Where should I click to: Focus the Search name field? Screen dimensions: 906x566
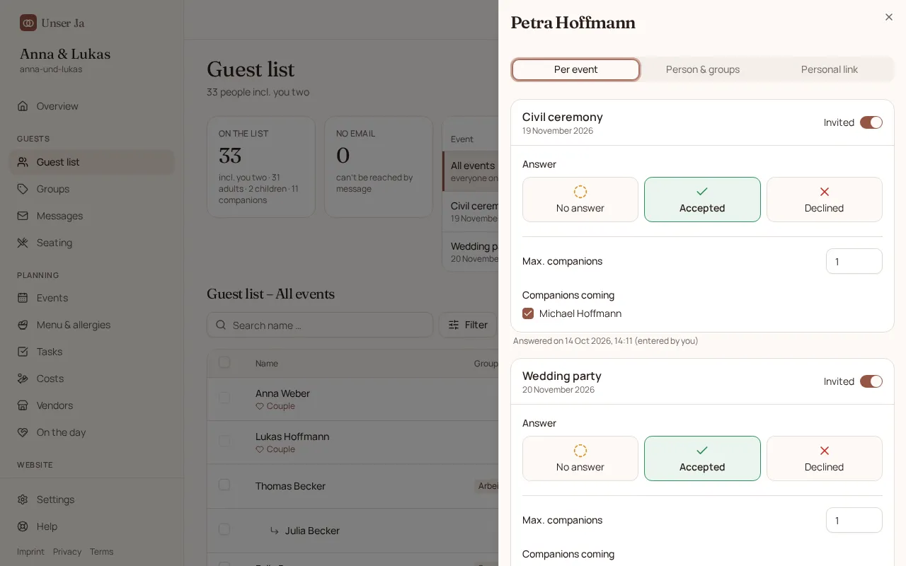(x=320, y=325)
